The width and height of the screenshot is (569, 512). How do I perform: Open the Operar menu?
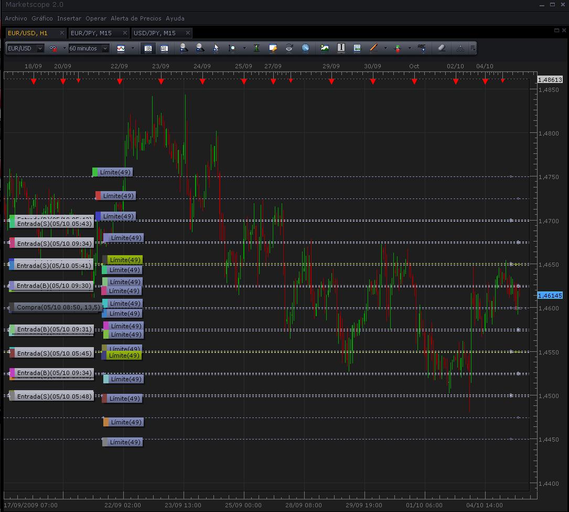point(95,18)
